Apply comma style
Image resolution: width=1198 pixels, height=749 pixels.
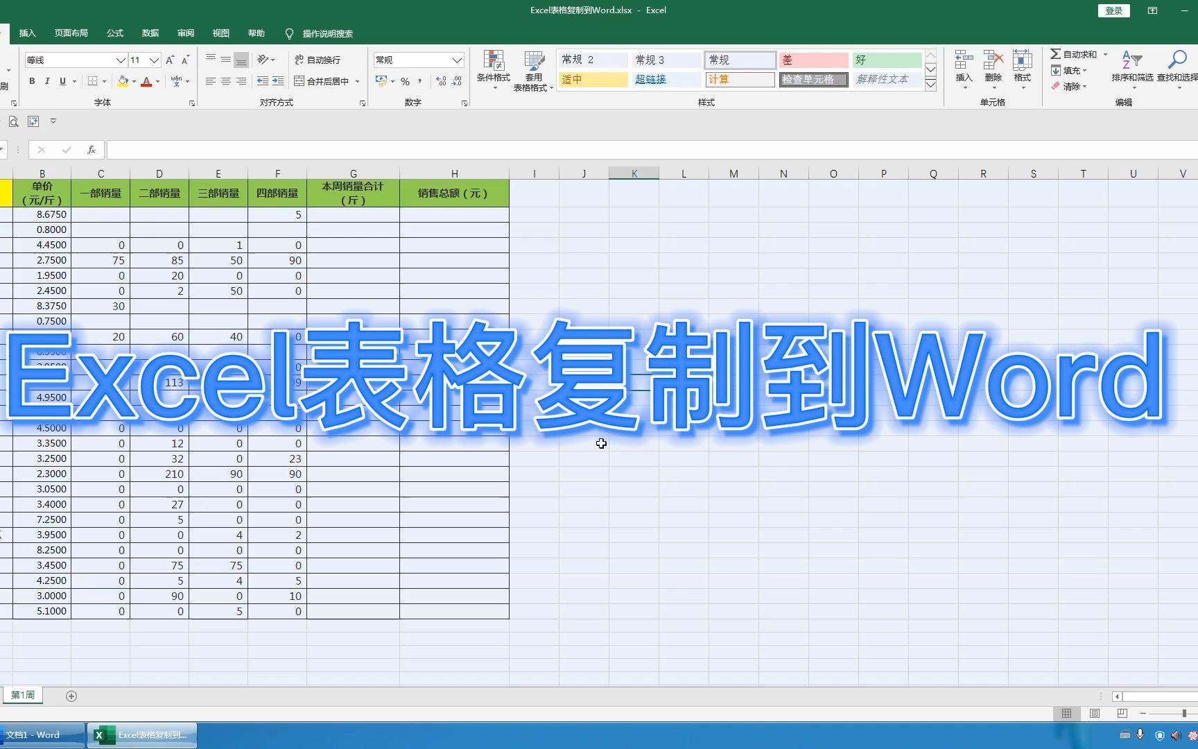420,81
